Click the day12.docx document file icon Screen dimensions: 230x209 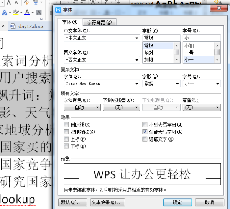click(x=13, y=26)
